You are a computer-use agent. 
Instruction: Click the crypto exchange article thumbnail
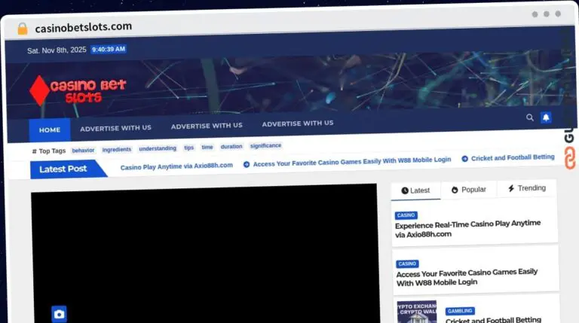pyautogui.click(x=417, y=312)
